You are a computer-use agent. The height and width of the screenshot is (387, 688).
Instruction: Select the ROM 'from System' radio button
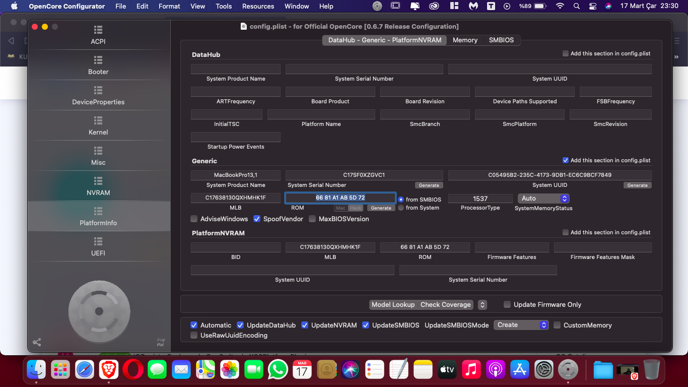coord(401,208)
